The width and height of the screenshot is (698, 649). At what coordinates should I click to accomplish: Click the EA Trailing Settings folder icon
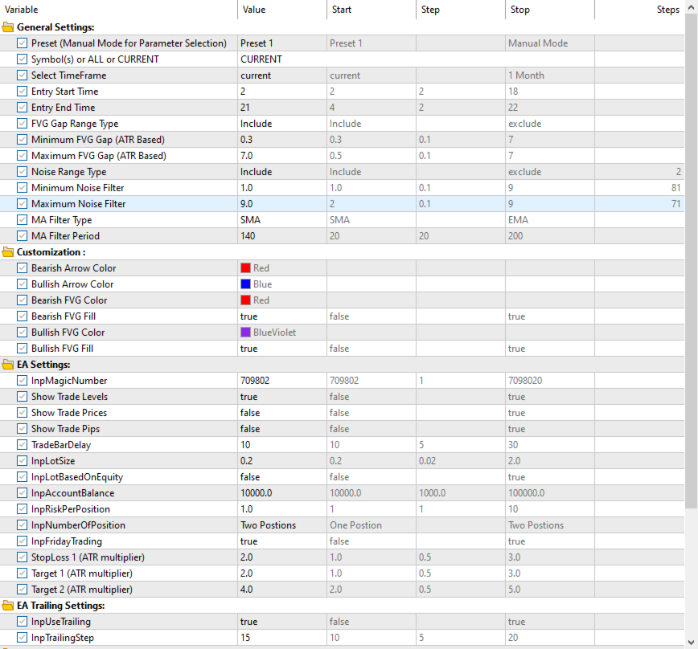(x=8, y=606)
